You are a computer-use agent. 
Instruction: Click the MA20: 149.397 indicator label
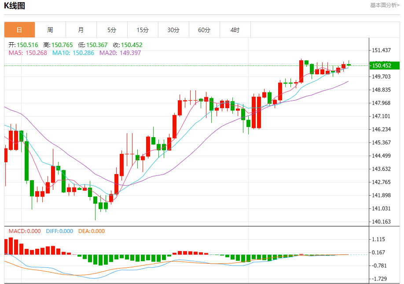120,53
